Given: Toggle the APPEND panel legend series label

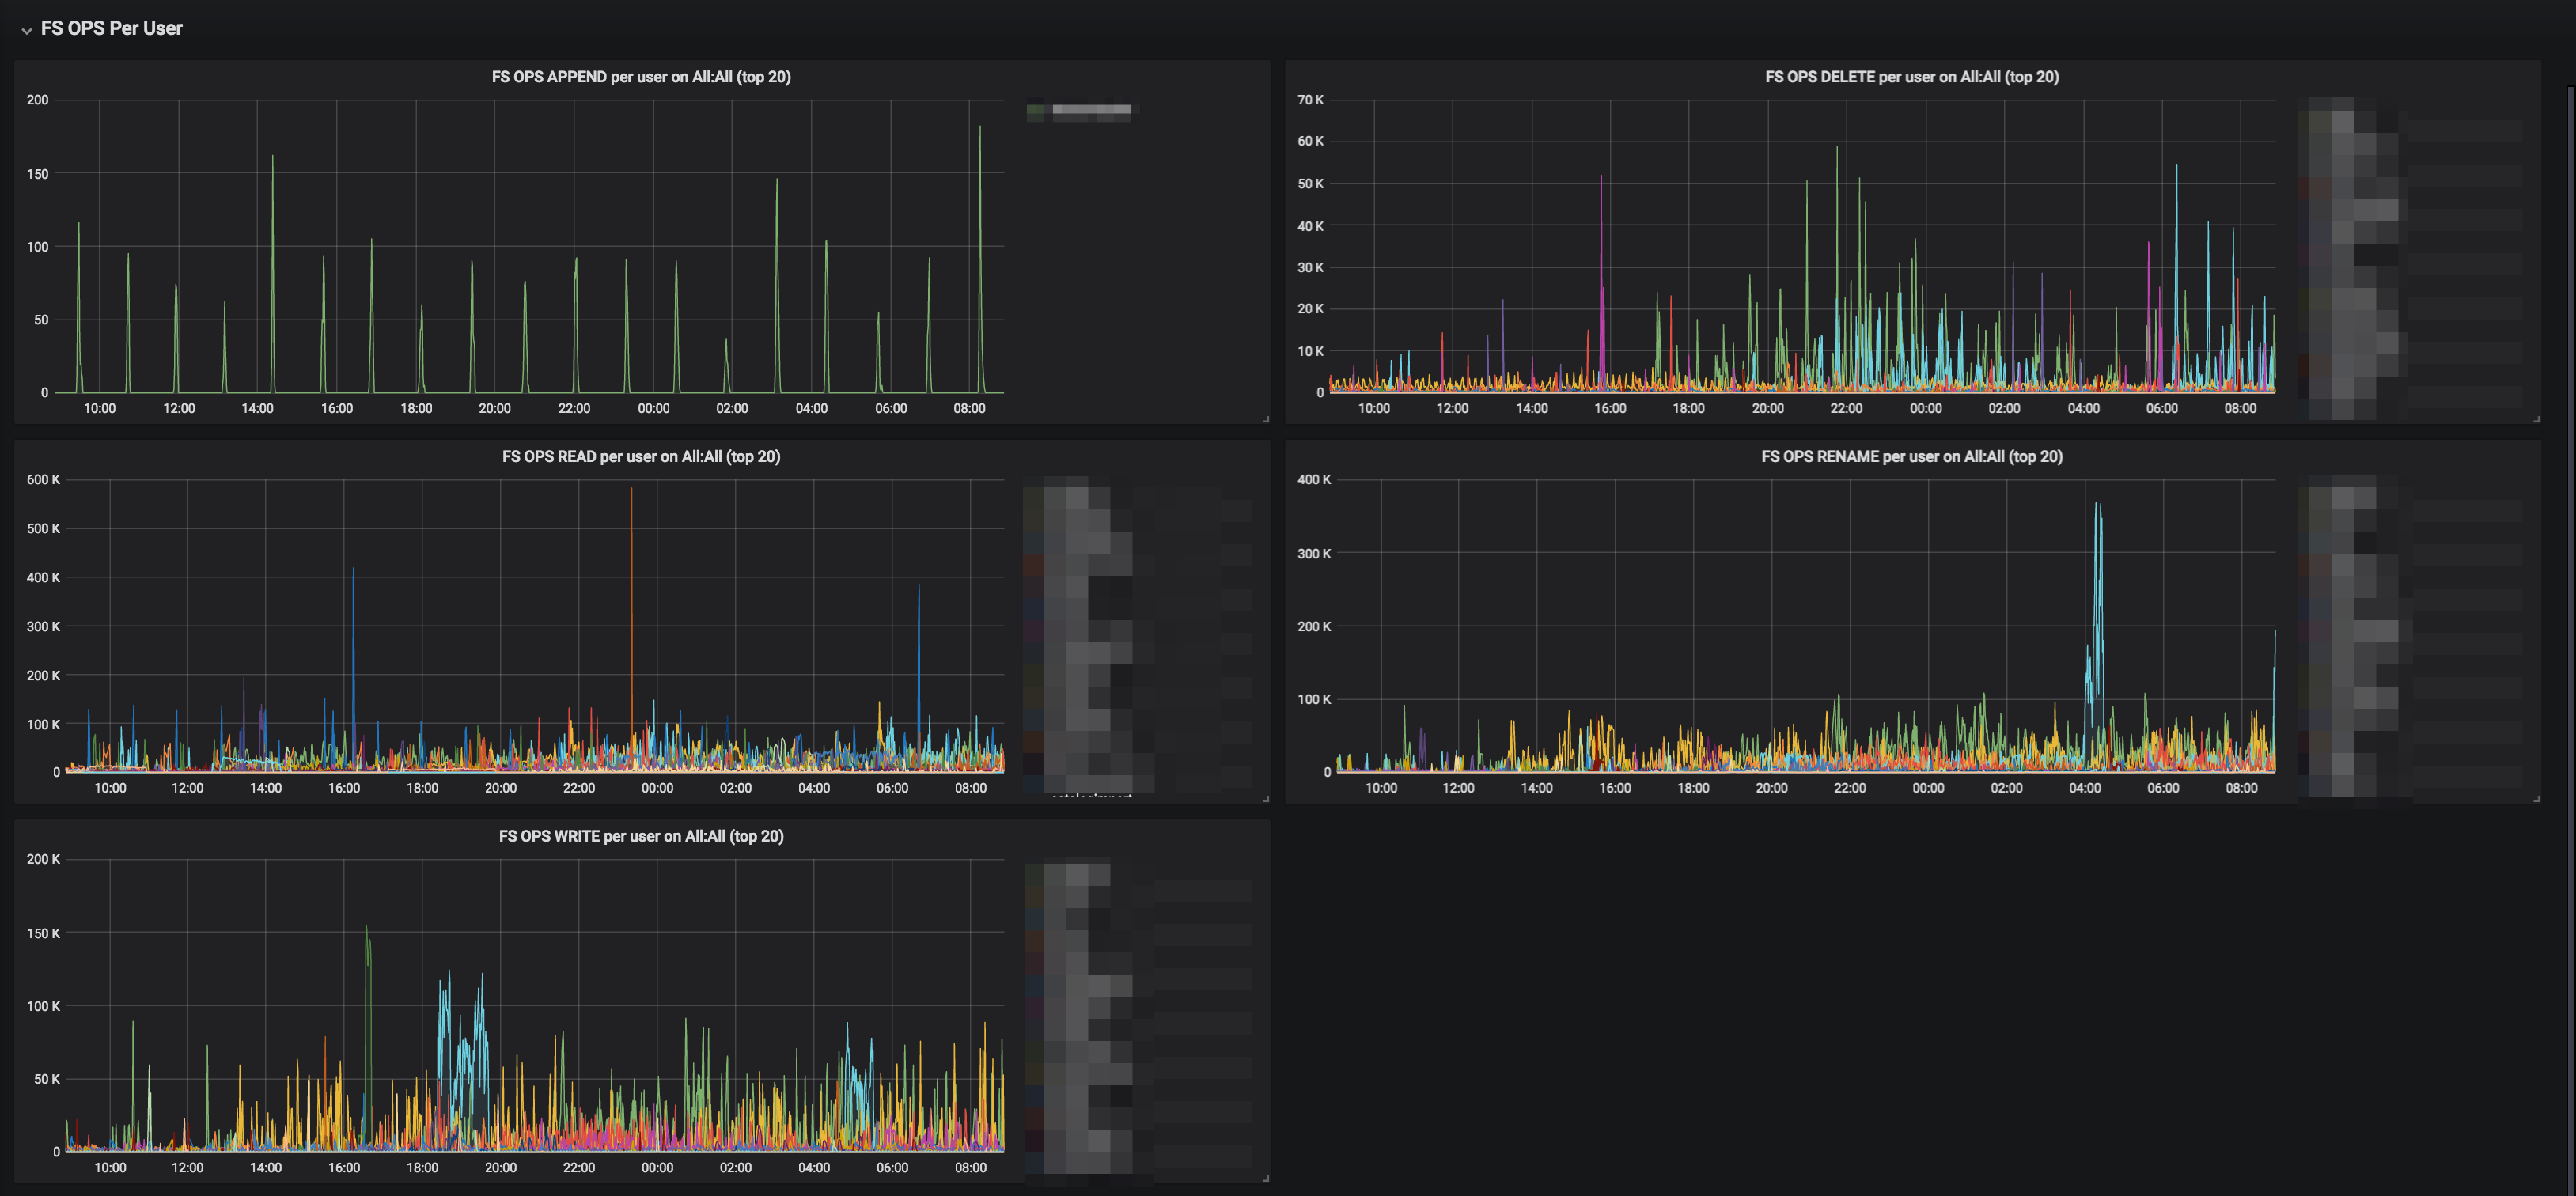Looking at the screenshot, I should pos(1091,110).
